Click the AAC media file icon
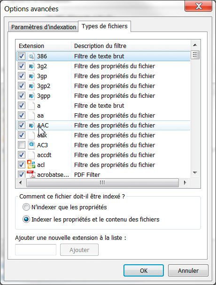Viewport: 216px width, 285px height. point(31,126)
